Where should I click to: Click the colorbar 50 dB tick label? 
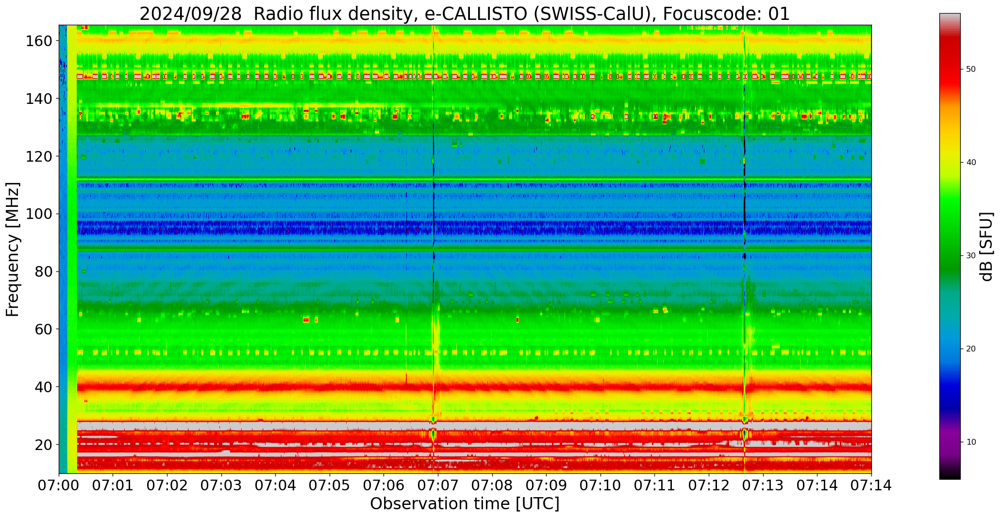[x=971, y=69]
